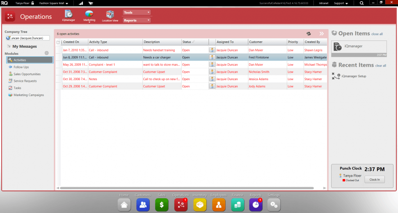Select the Tasks module

pyautogui.click(x=15, y=88)
